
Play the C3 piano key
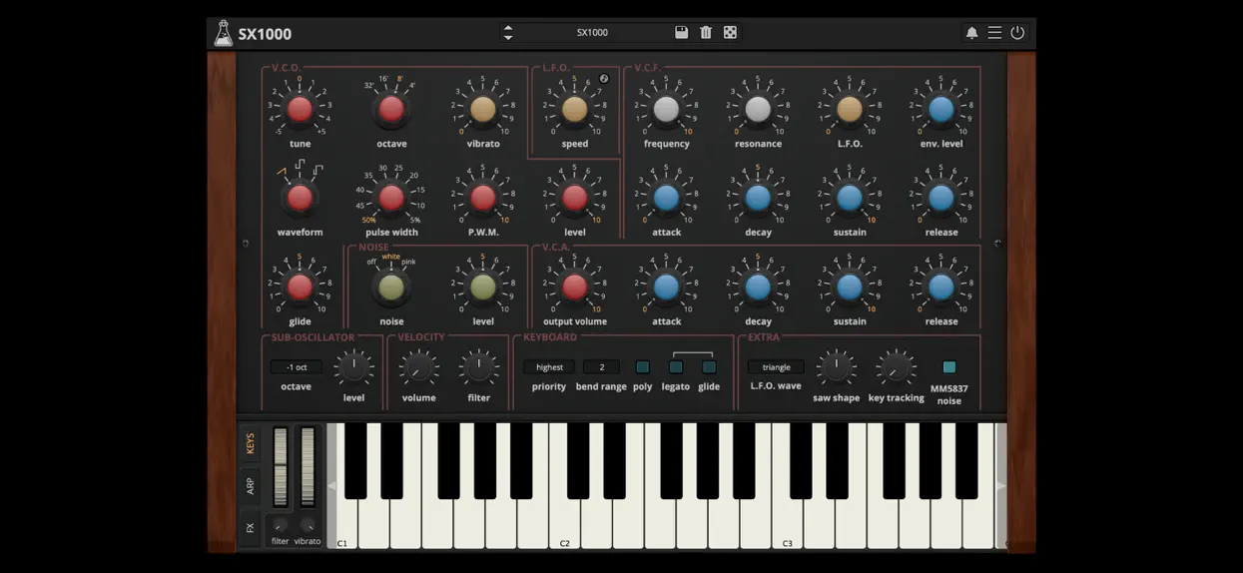click(x=787, y=524)
